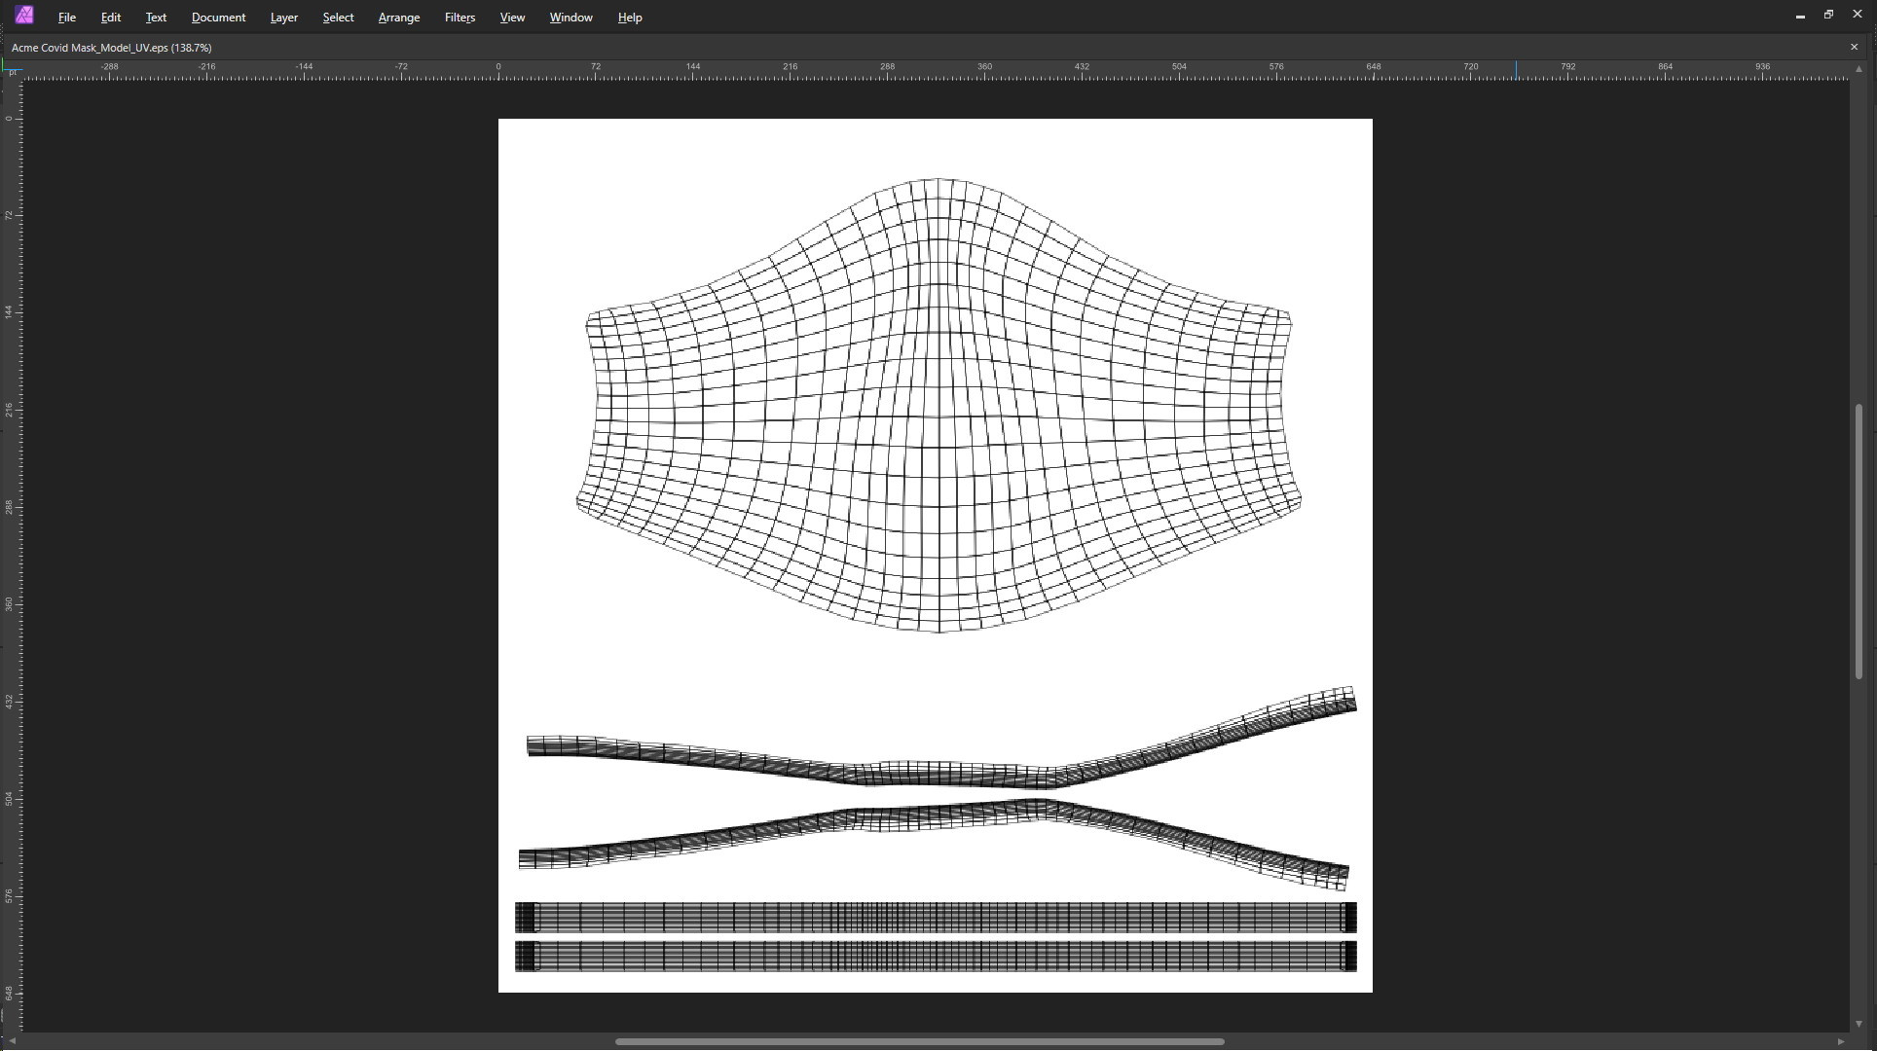Open the Select menu
The height and width of the screenshot is (1051, 1877).
(x=338, y=18)
